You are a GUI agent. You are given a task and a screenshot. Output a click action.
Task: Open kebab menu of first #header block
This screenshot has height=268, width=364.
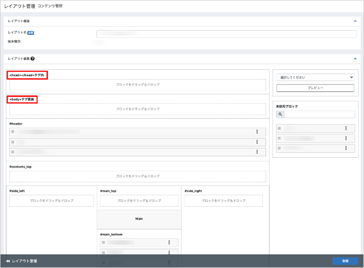[256, 132]
